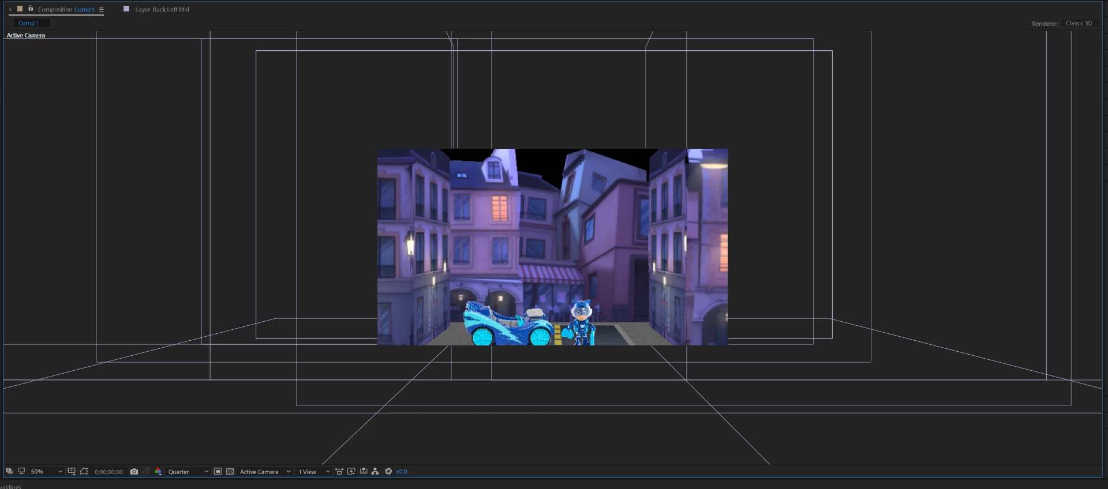Toggle the Region of Interest button
Viewport: 1108px width, 489px height.
[218, 471]
